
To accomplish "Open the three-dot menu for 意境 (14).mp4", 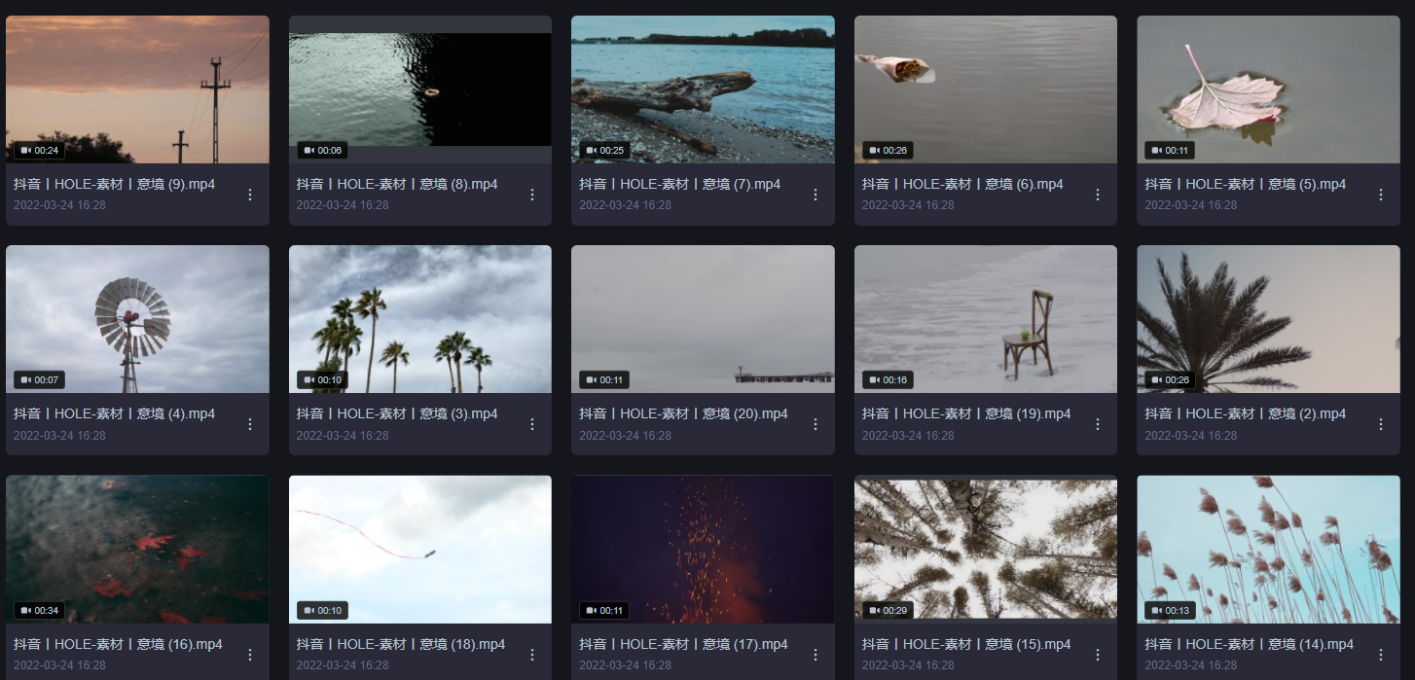I will (x=1381, y=655).
